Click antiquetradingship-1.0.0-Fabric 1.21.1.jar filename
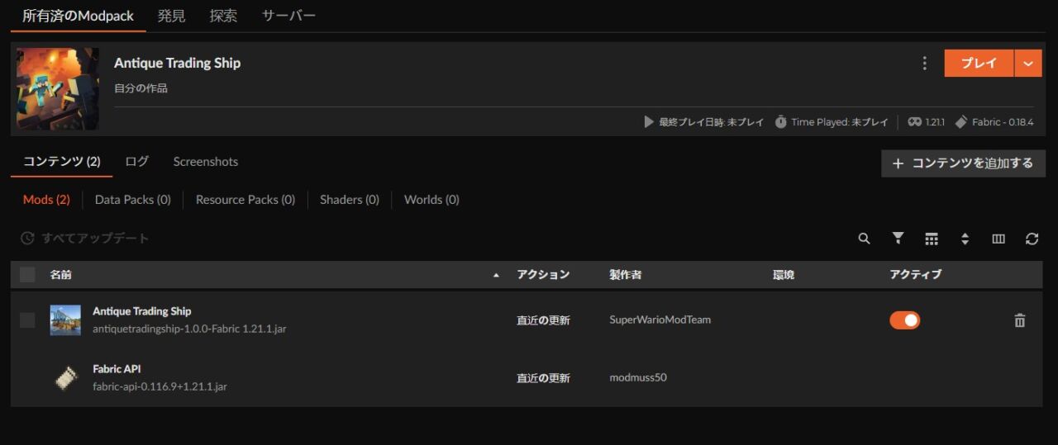Viewport: 1058px width, 445px height. click(x=189, y=329)
